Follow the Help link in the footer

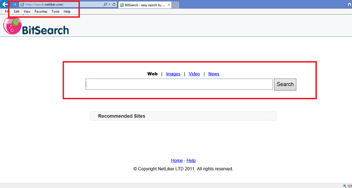(191, 160)
